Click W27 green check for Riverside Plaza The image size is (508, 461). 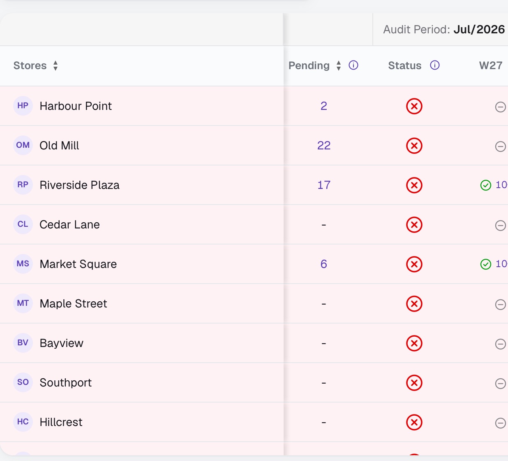tap(486, 185)
